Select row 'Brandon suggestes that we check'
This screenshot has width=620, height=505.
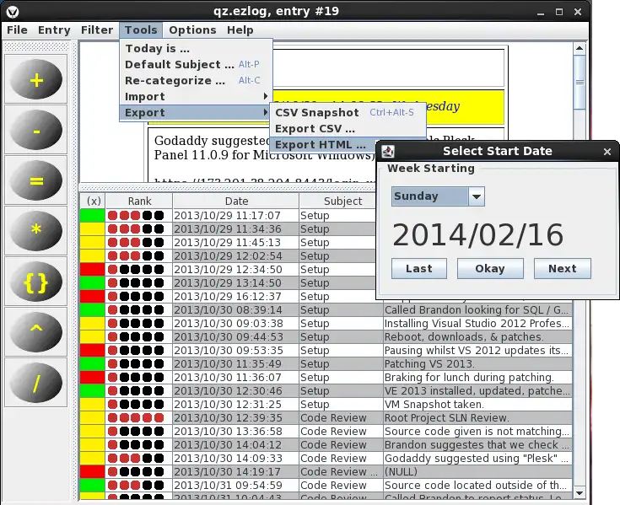tap(477, 444)
